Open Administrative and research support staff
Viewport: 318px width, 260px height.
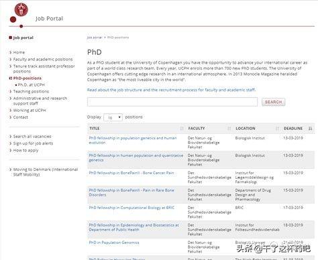coord(40,101)
